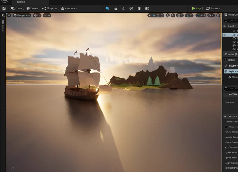Open the World Outliner tab
Viewport: 238px width, 172px height.
pos(231,15)
